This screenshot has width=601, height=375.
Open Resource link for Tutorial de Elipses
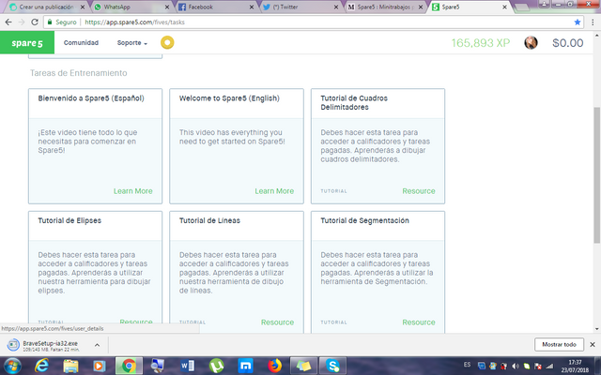tap(135, 322)
